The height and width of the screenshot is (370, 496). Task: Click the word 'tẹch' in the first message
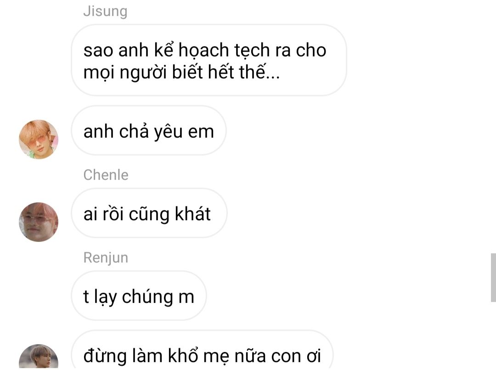[x=252, y=50]
